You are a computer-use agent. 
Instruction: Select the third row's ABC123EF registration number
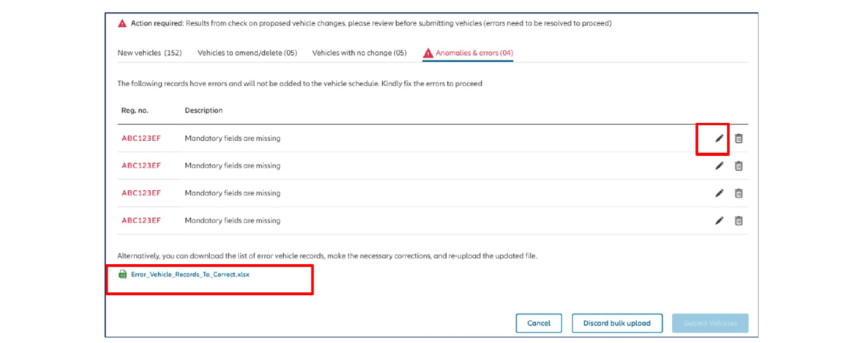[x=141, y=193]
